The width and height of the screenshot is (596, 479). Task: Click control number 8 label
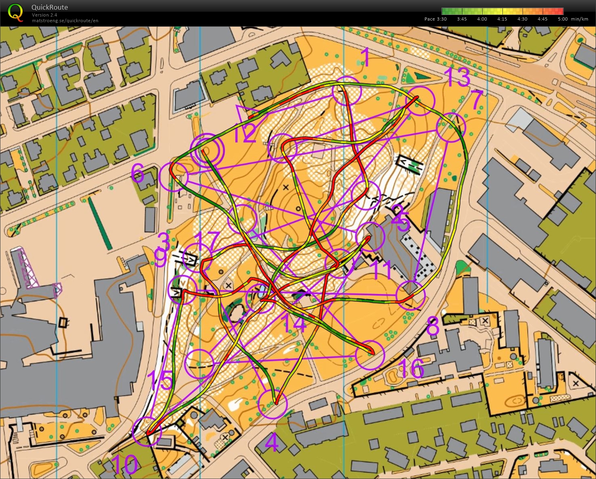433,326
